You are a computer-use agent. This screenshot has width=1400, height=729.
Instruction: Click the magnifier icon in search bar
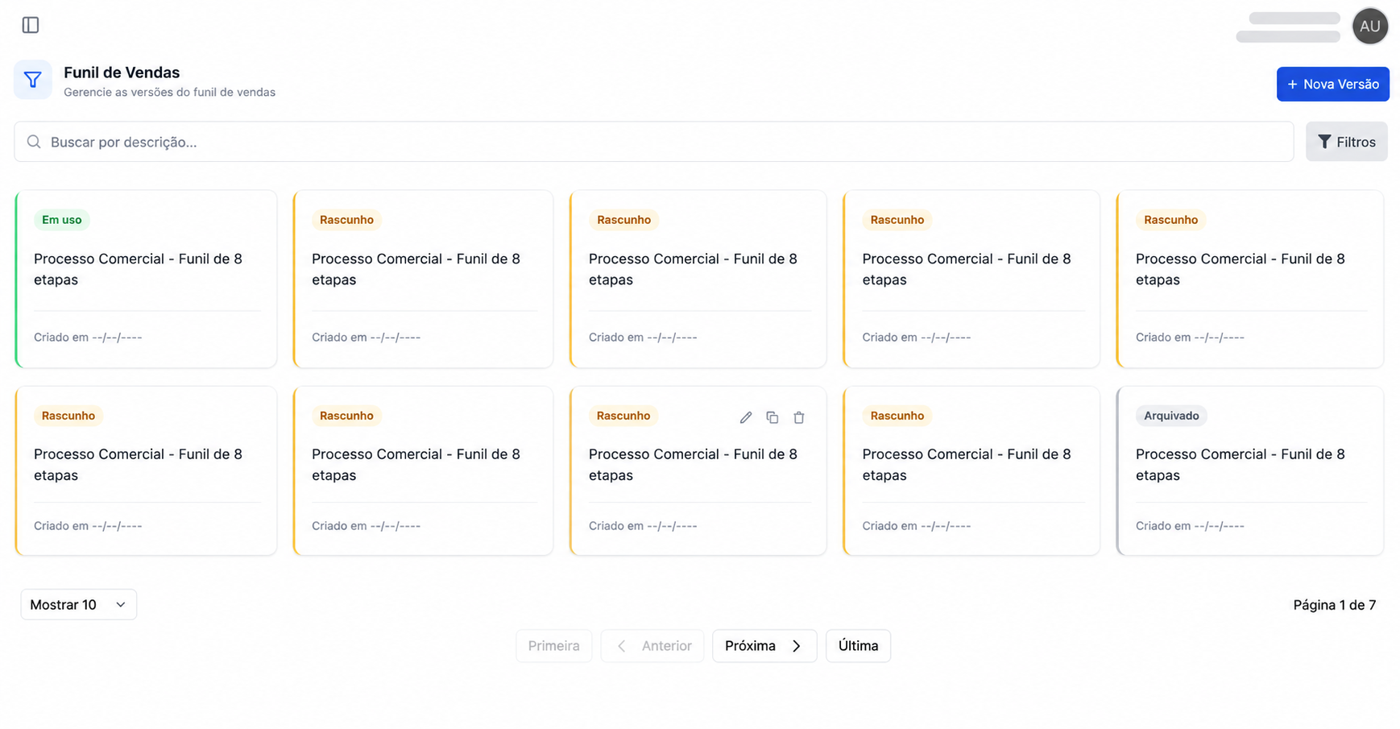[34, 142]
